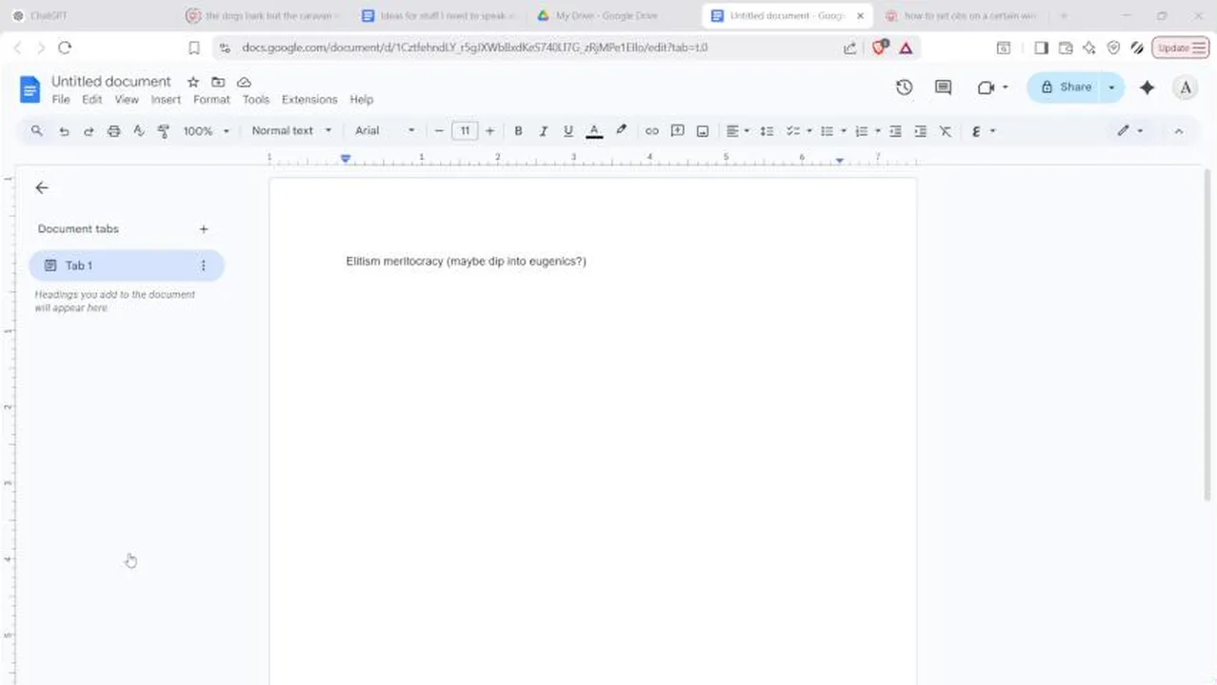The image size is (1217, 685).
Task: Toggle italic formatting
Action: [543, 131]
